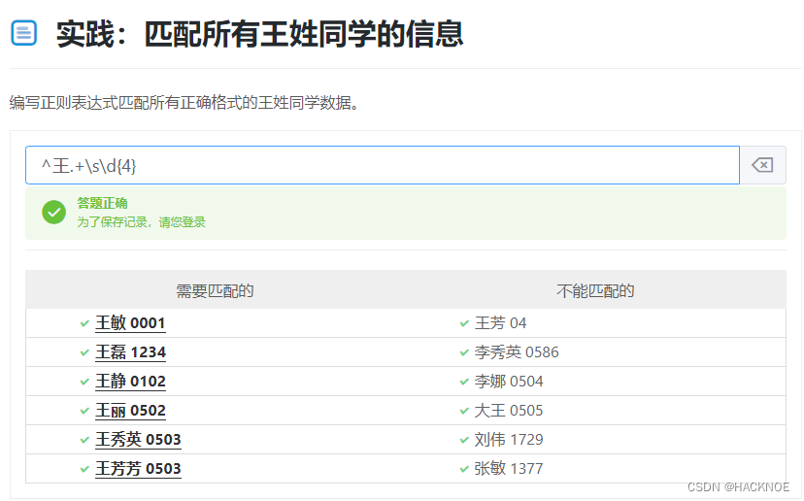804x501 pixels.
Task: Select the 刘伟 1729 entry
Action: tap(509, 440)
